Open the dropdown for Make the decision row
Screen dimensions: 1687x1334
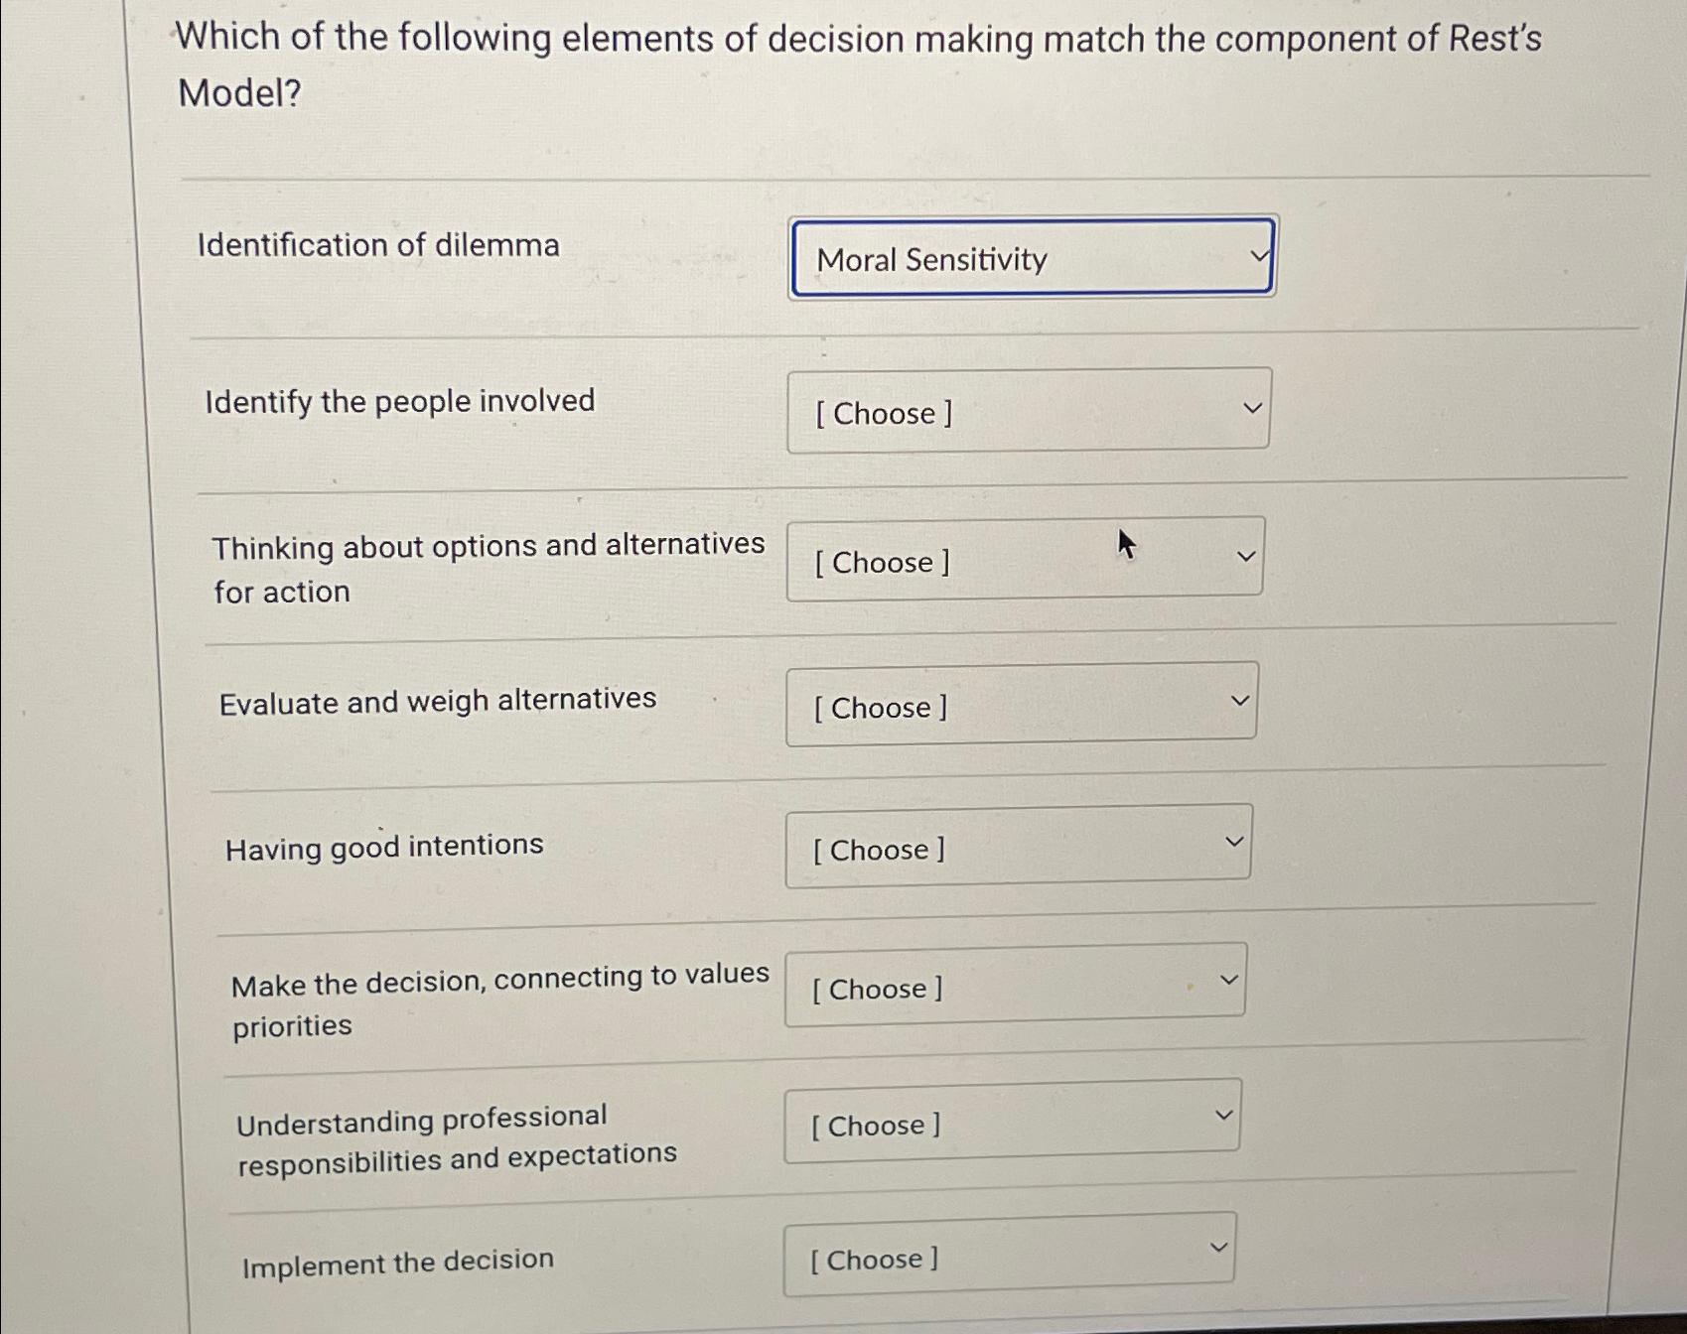click(x=1013, y=986)
